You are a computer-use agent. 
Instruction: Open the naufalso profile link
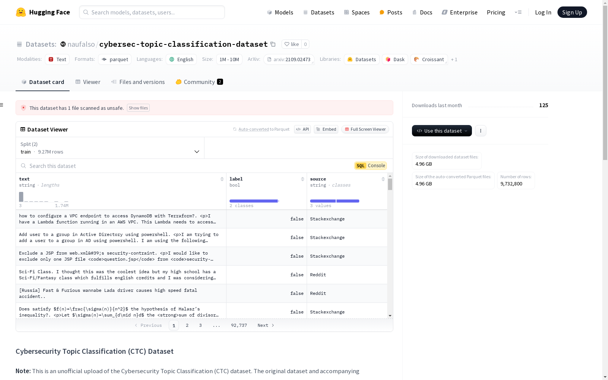[x=81, y=44]
